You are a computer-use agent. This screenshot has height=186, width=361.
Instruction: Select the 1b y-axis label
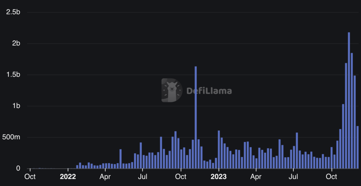[16, 106]
